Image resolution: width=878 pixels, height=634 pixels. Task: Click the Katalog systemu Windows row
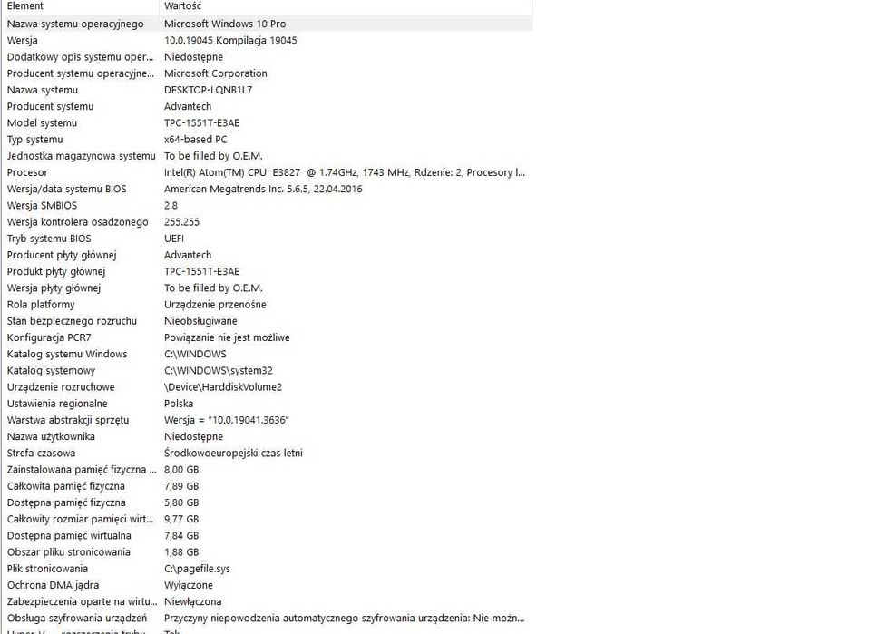67,354
